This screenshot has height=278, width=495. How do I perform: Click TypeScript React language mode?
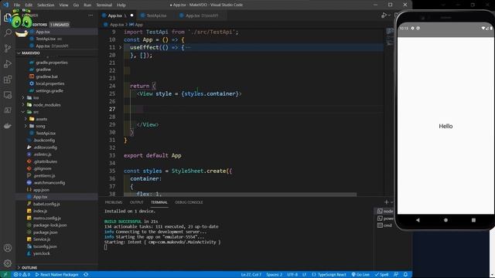[329, 275]
